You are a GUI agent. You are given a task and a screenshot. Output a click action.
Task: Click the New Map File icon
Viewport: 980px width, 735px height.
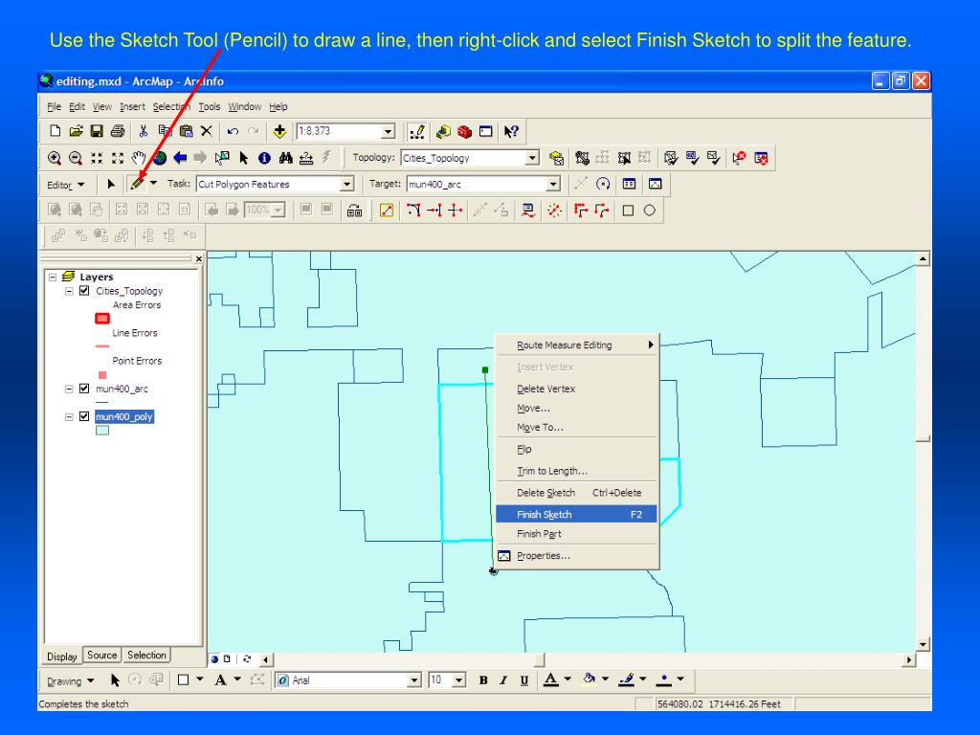coord(55,131)
